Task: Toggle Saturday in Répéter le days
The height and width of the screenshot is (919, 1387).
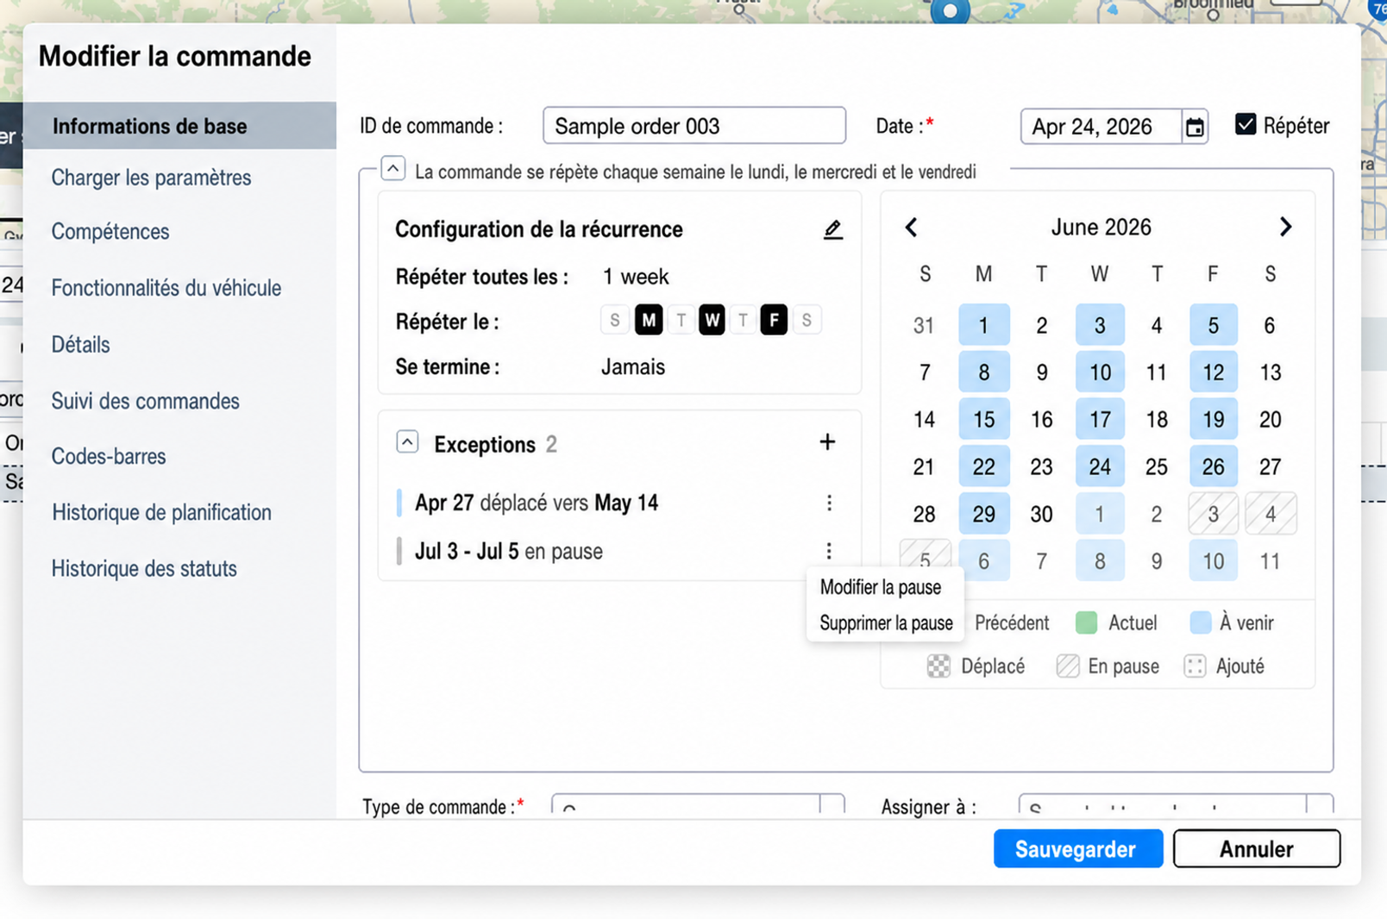Action: pyautogui.click(x=806, y=321)
